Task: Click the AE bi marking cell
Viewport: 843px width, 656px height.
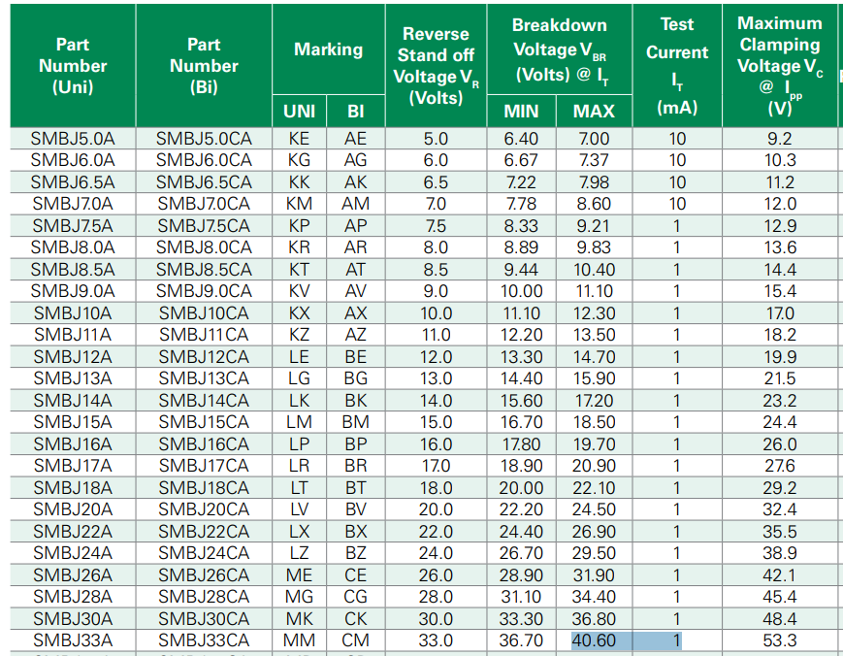Action: tap(355, 139)
